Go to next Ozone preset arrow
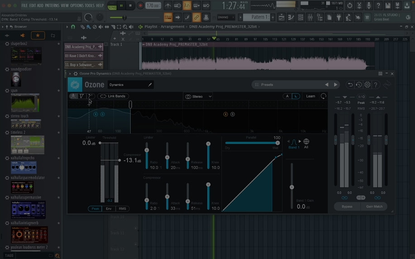The image size is (415, 259). click(336, 85)
